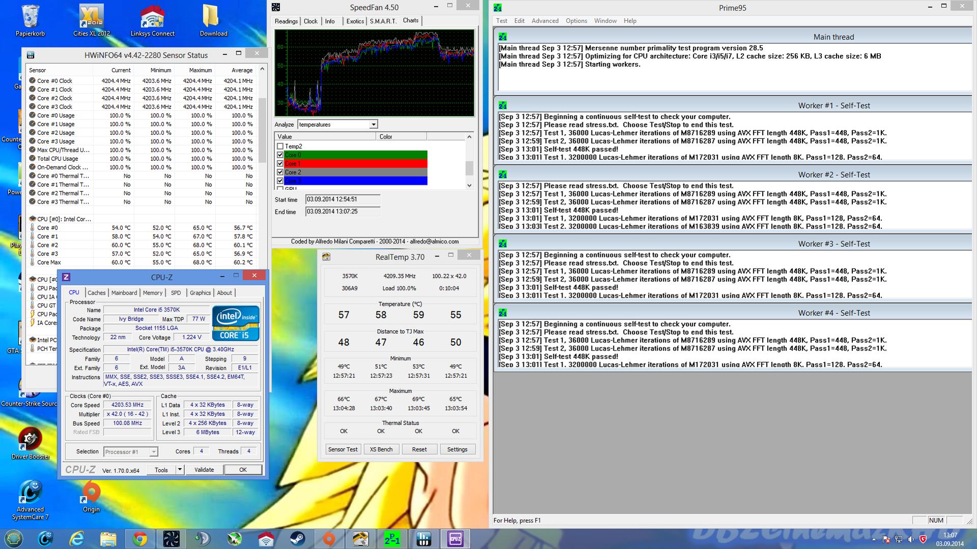Uncheck Core 0 in SpeedFan chart list

click(x=280, y=155)
